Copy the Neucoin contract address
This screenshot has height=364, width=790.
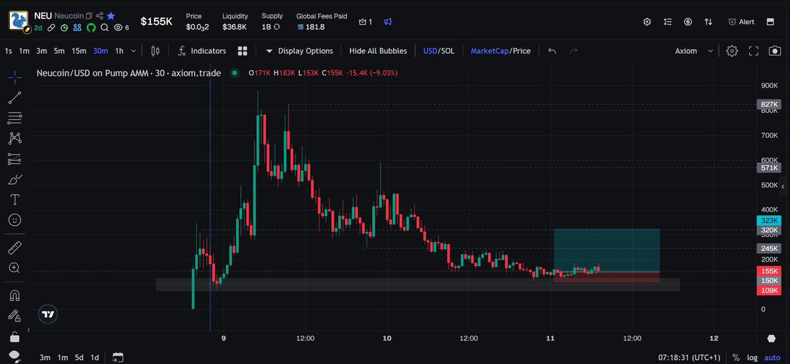point(90,15)
